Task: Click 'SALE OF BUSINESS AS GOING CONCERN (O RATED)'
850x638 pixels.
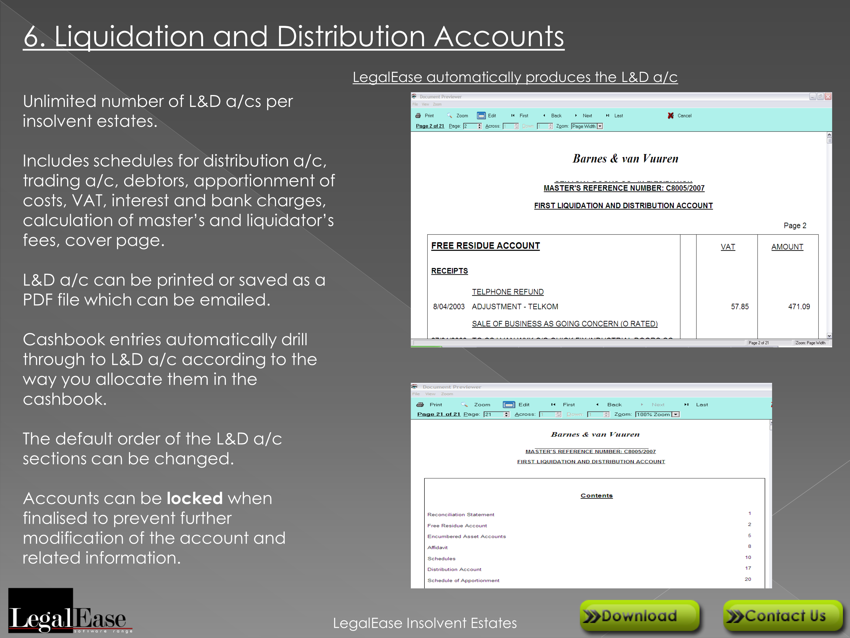Action: (x=564, y=324)
